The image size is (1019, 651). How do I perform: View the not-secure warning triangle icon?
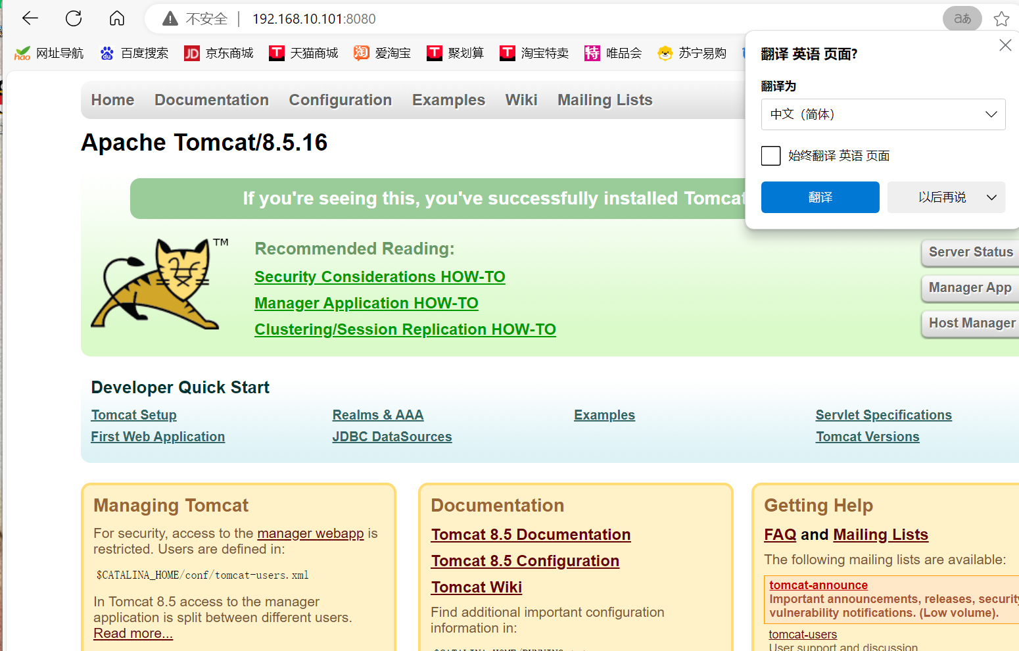pyautogui.click(x=170, y=19)
